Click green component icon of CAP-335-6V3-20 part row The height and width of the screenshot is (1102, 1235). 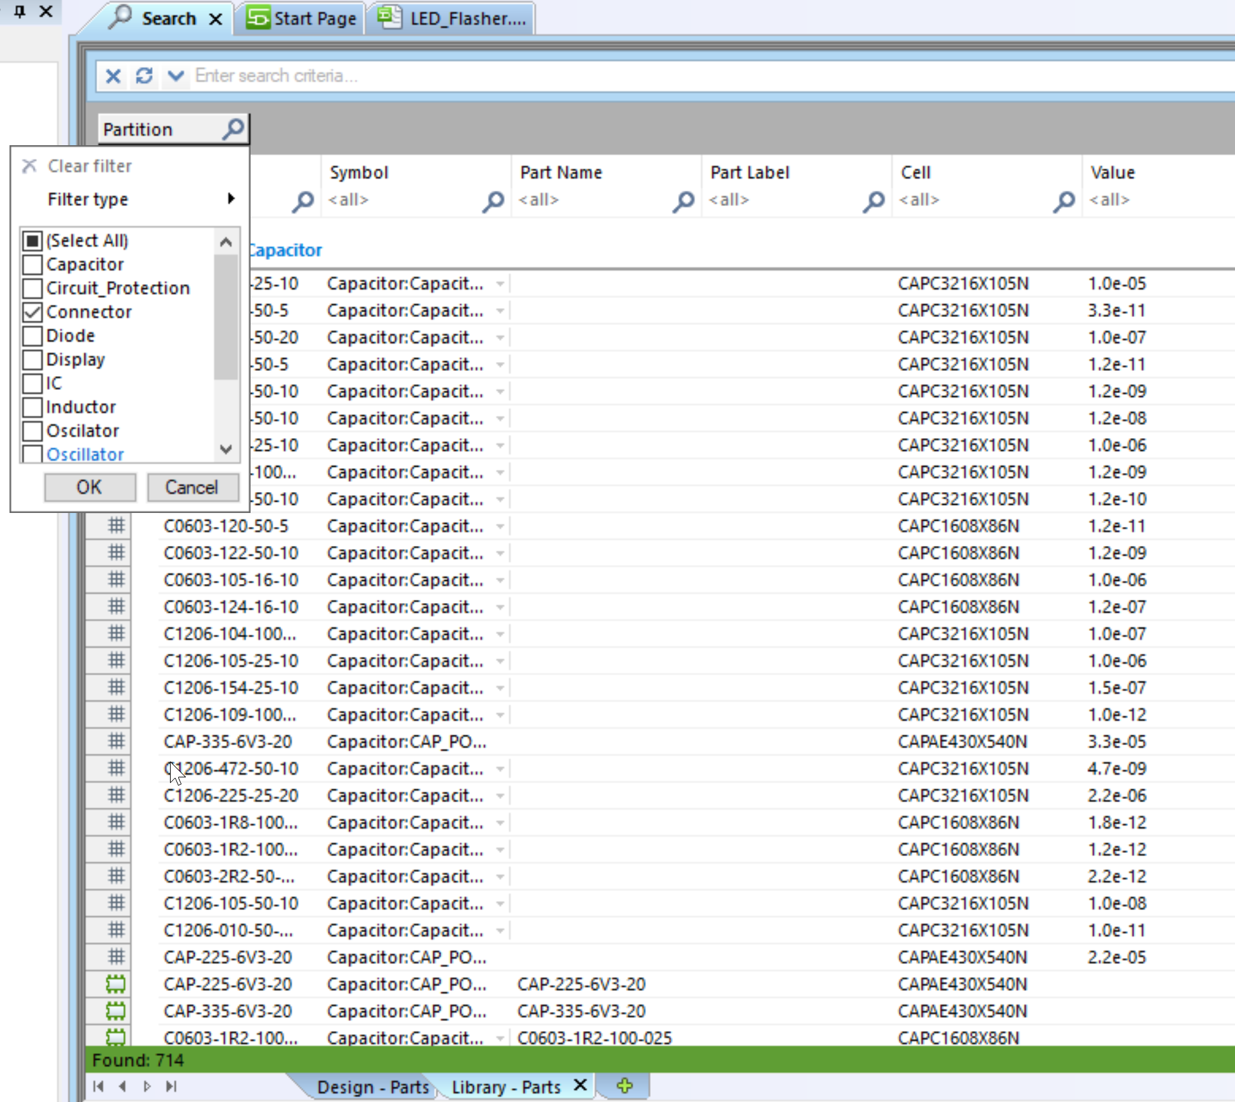click(115, 1011)
